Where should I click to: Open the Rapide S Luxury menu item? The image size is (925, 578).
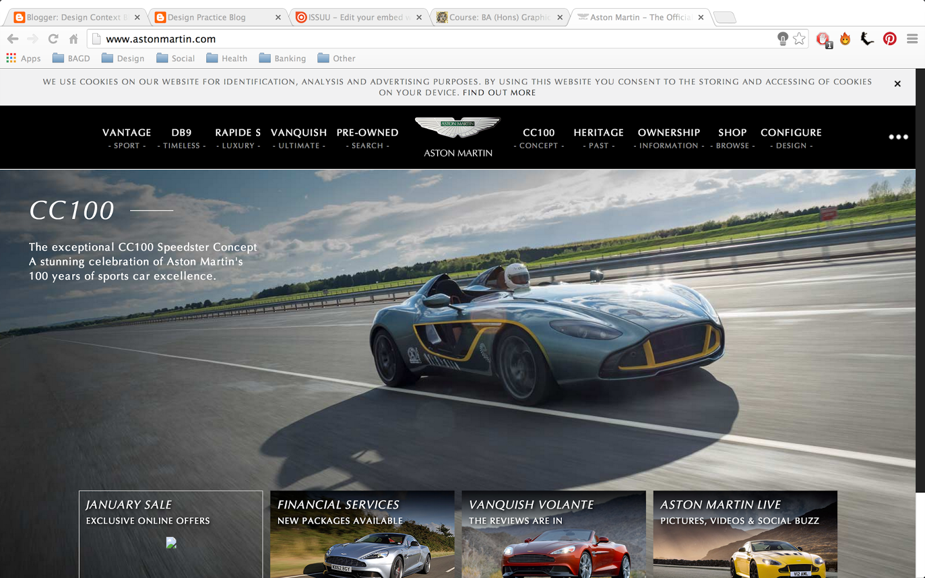[x=238, y=138]
